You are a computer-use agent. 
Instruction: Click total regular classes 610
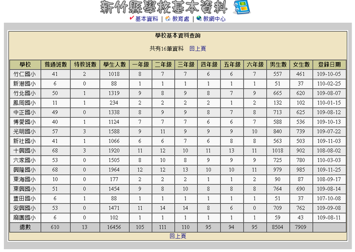(55, 227)
